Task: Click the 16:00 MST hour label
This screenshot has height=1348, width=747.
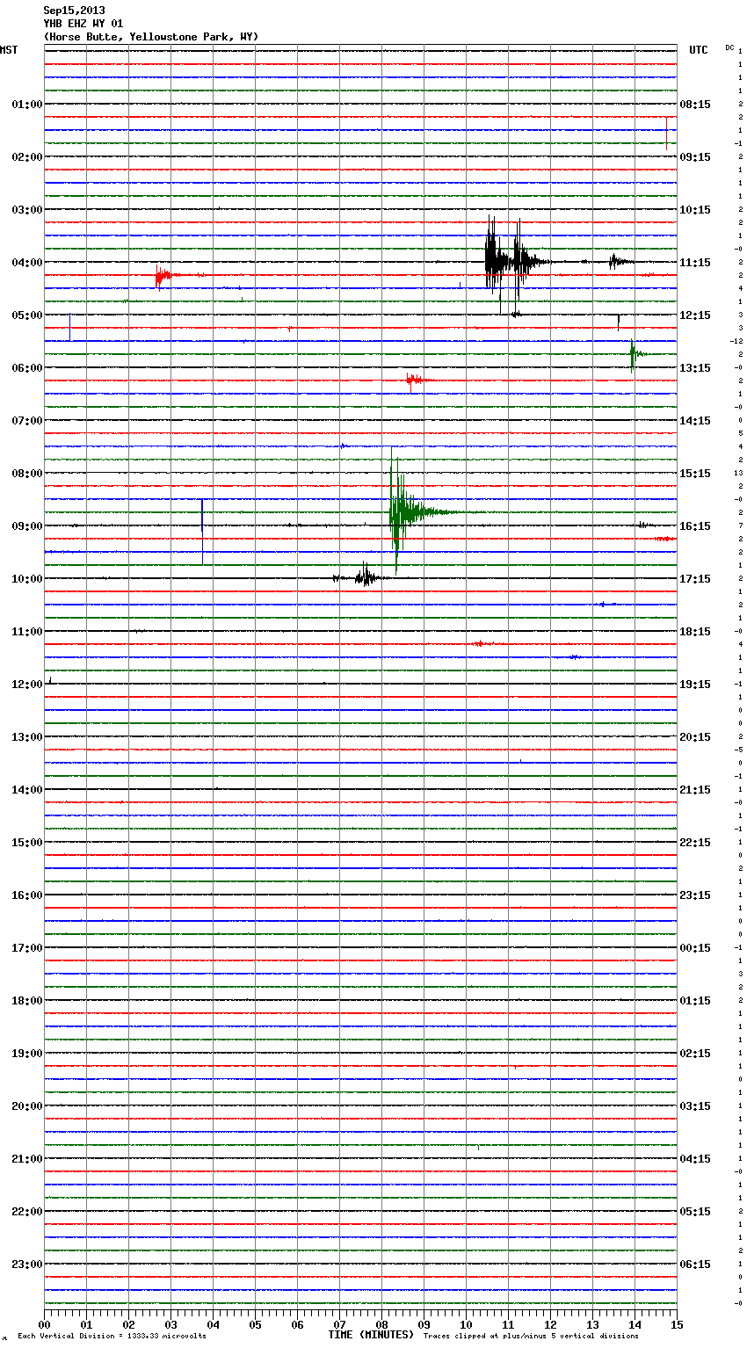Action: pos(26,895)
